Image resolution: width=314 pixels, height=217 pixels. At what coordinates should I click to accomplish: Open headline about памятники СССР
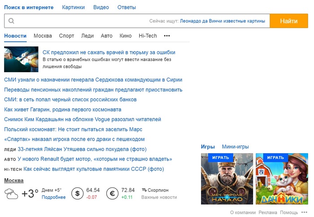click(x=94, y=169)
